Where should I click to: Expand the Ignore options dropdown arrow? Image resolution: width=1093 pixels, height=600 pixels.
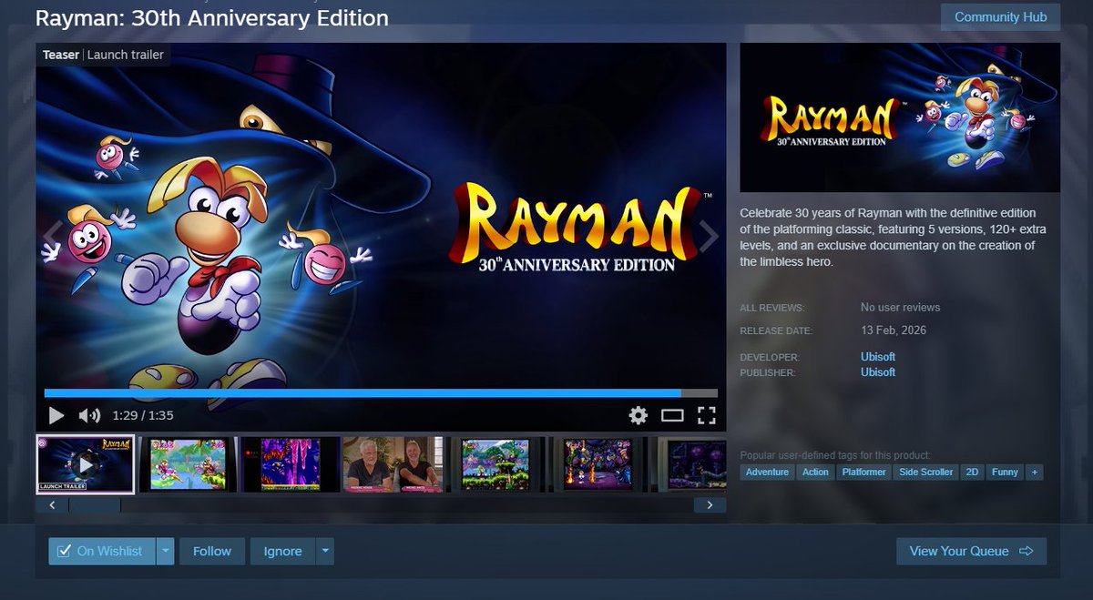point(325,551)
